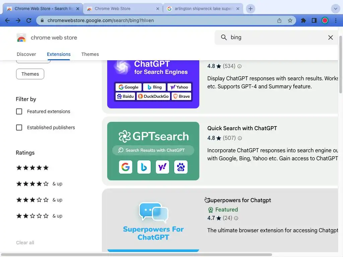This screenshot has width=343, height=257.
Task: Switch to the Extensions tab
Action: [59, 54]
